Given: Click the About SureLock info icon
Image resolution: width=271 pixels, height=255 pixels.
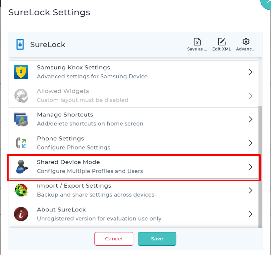Looking at the screenshot, I should tap(21, 214).
